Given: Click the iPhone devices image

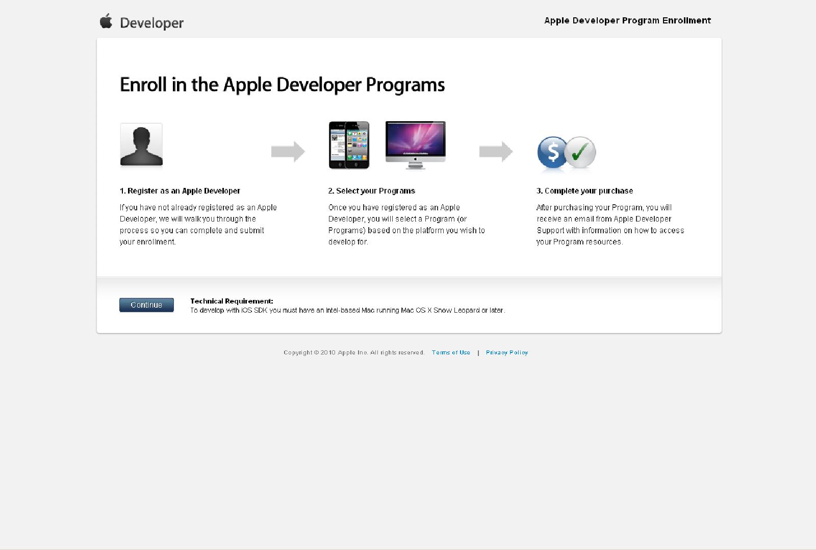Looking at the screenshot, I should coord(349,145).
